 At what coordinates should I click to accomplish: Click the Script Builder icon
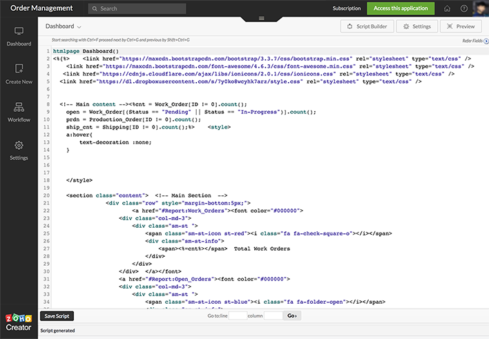coord(350,26)
